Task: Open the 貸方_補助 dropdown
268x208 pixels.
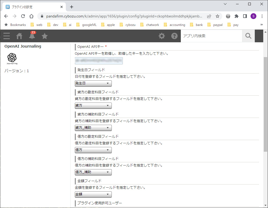Action: pyautogui.click(x=93, y=128)
